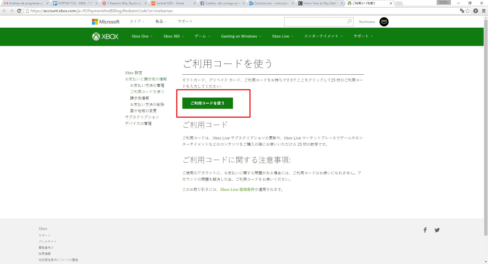Open the Facebook icon in the footer
The image size is (488, 264).
425,230
